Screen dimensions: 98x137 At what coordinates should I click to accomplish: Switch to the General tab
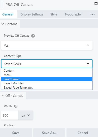tap(8, 14)
